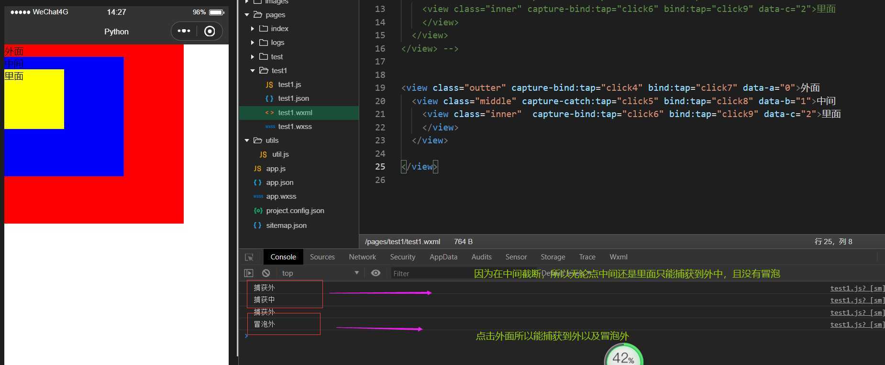Click the folder icon of the logs folder

coord(263,43)
